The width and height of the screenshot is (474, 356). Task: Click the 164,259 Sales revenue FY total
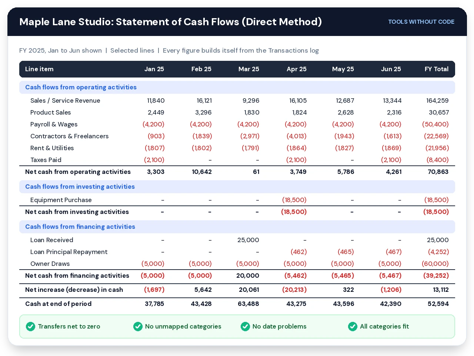[x=437, y=100]
